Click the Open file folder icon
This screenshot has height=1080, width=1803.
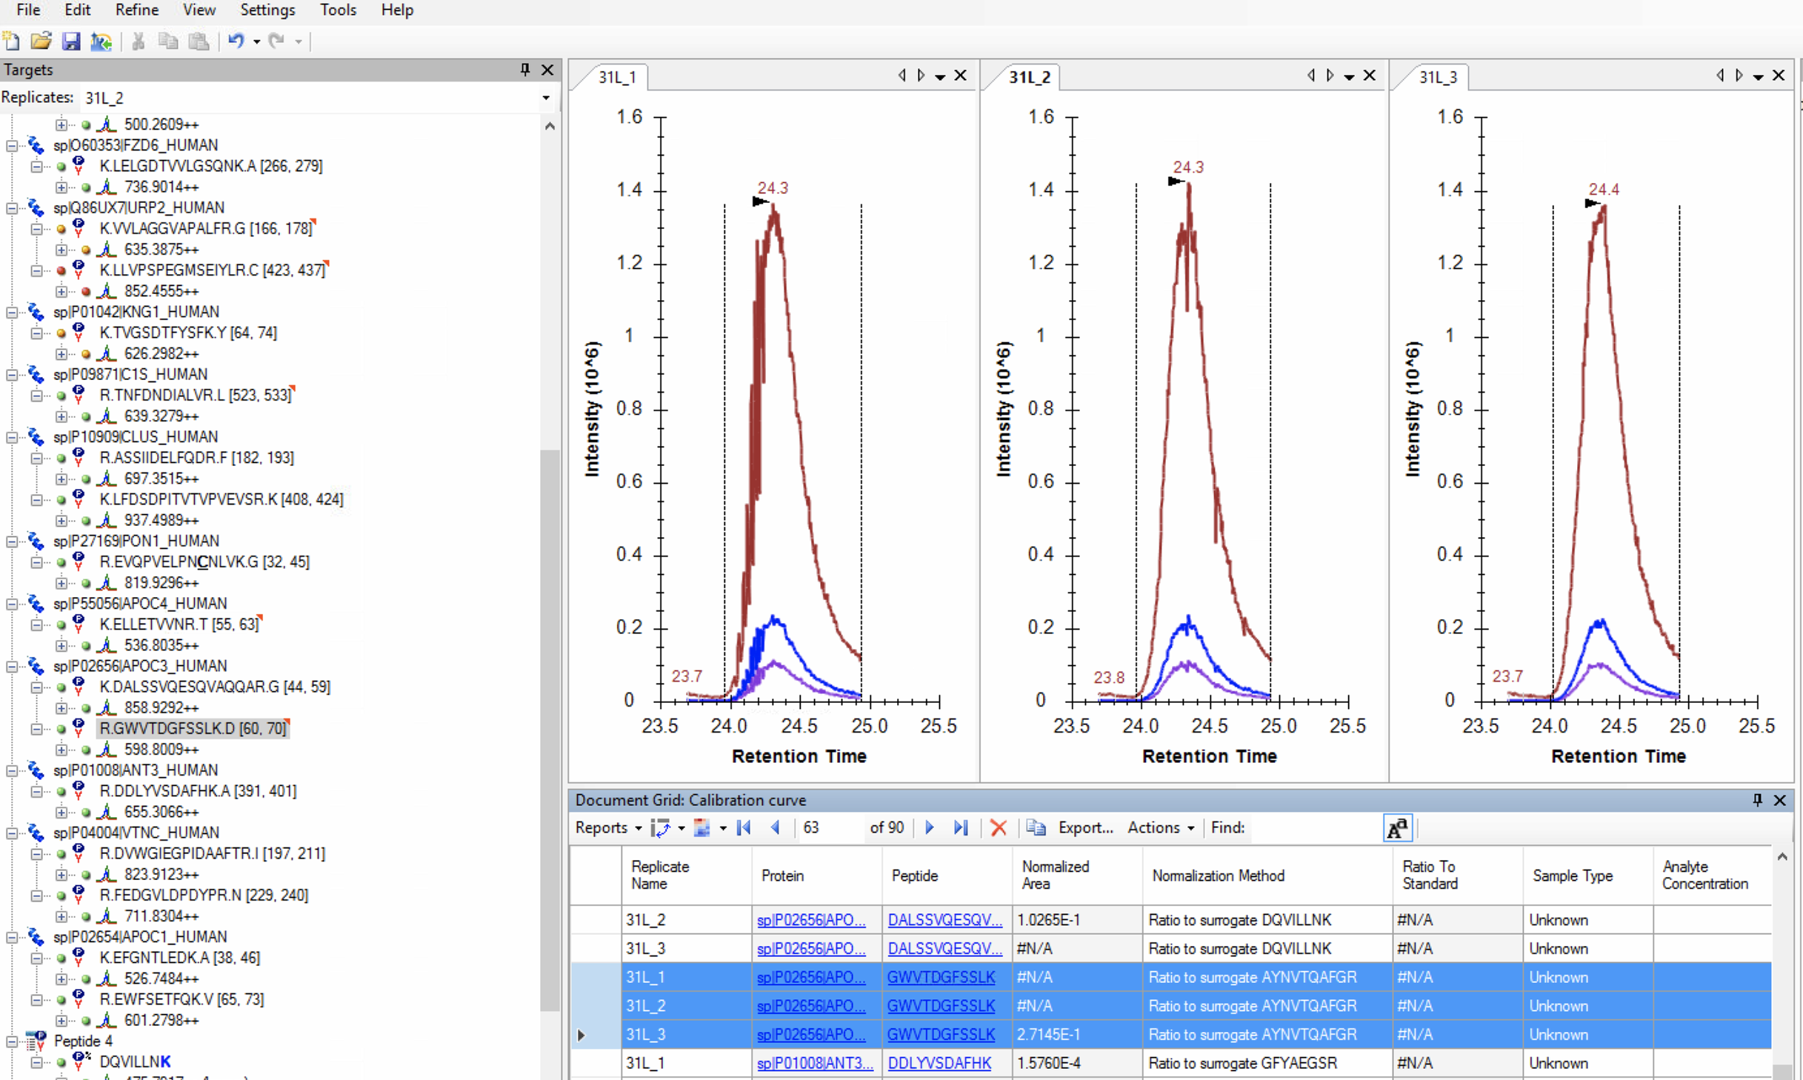pos(41,41)
